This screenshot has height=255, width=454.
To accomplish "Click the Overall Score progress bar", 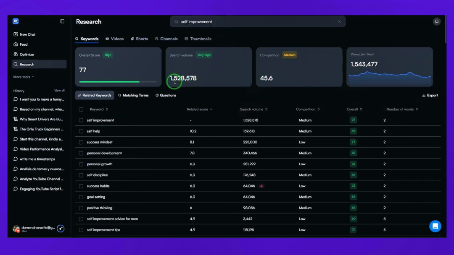I will click(x=118, y=82).
